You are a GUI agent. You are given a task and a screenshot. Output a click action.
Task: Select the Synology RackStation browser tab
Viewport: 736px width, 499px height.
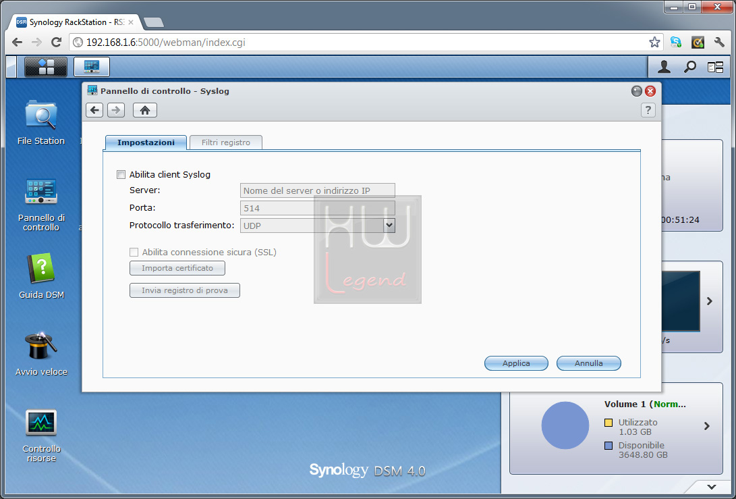tap(75, 22)
